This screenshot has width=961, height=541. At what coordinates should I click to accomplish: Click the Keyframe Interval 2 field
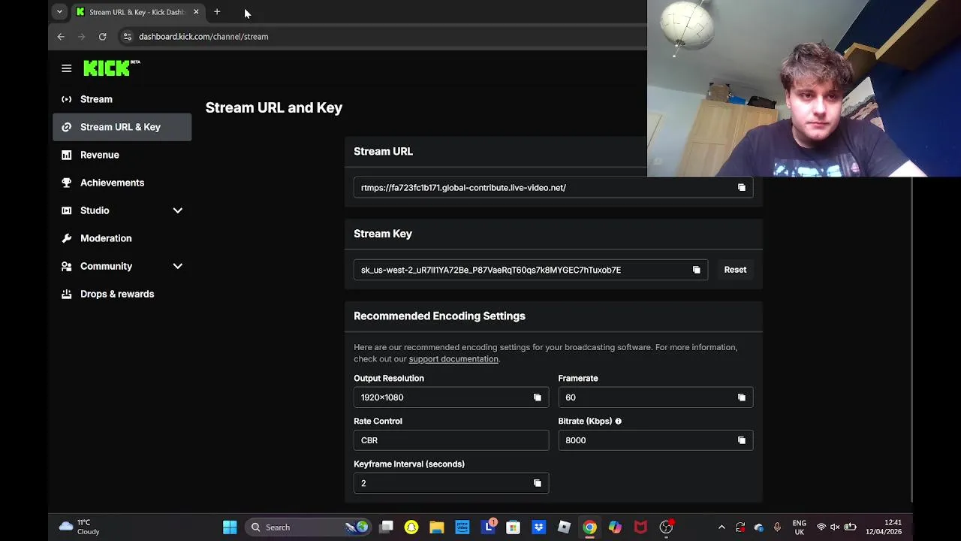(x=451, y=483)
